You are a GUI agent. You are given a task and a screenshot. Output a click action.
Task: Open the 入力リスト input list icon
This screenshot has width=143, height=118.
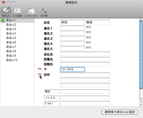[31, 12]
